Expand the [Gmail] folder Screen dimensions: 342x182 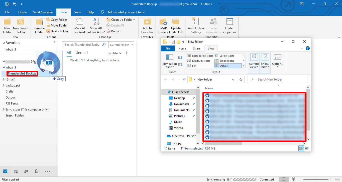coord(4,79)
